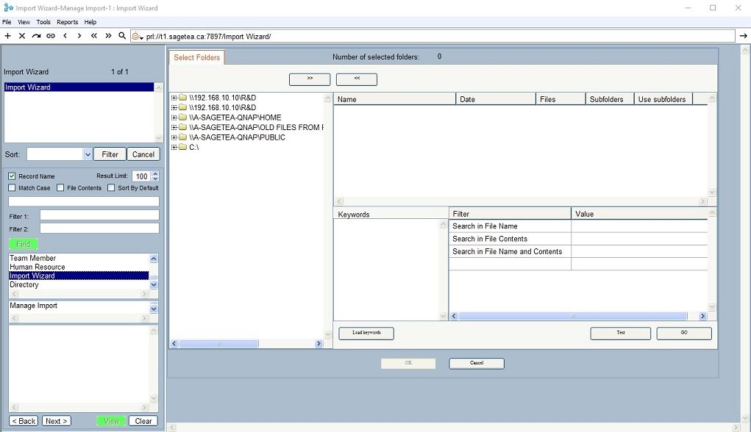Screen dimensions: 751x432
Task: Click the go arrow at the end of the address bar
Action: tap(743, 36)
